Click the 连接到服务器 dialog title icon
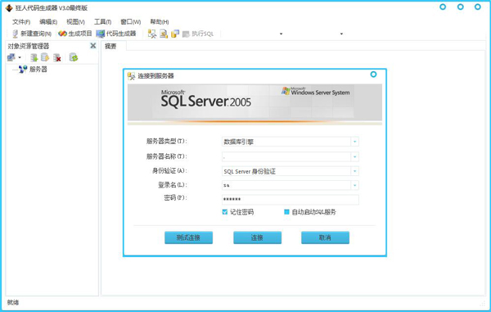This screenshot has width=491, height=312. click(131, 76)
